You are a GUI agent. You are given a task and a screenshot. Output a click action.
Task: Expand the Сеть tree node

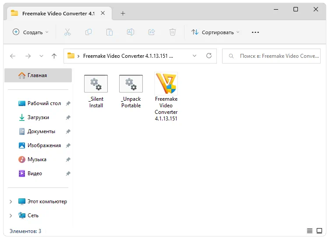coord(11,215)
